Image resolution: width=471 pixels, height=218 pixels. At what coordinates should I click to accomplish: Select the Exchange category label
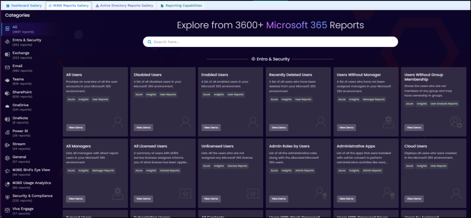pyautogui.click(x=21, y=53)
